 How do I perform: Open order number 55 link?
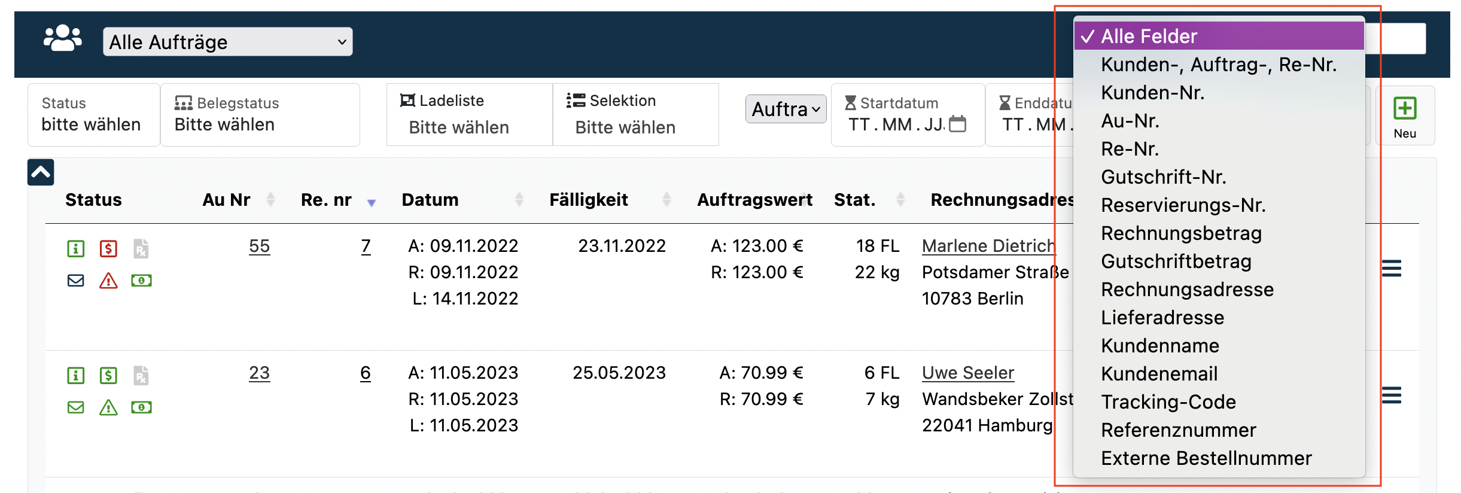coord(259,246)
